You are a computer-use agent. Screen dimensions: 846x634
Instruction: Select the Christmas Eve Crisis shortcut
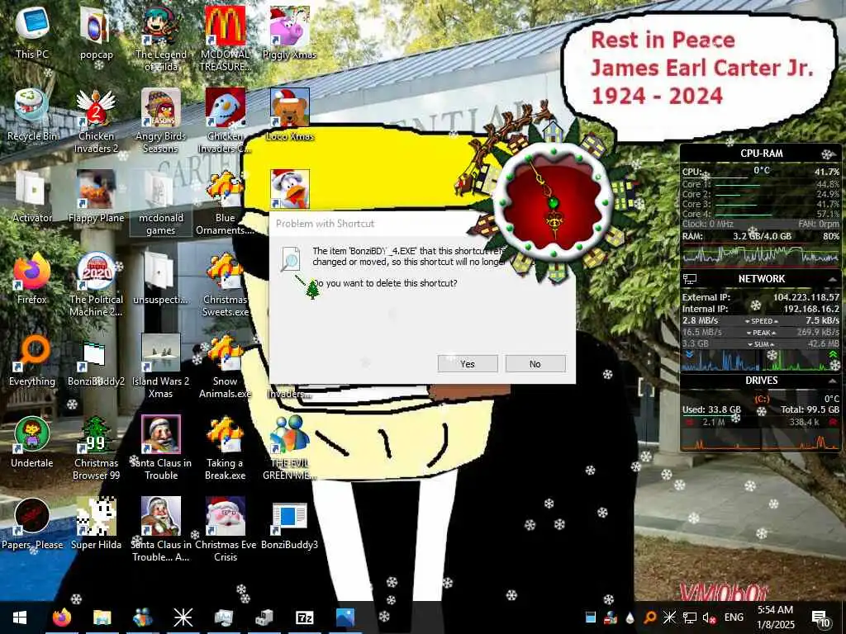pyautogui.click(x=225, y=529)
